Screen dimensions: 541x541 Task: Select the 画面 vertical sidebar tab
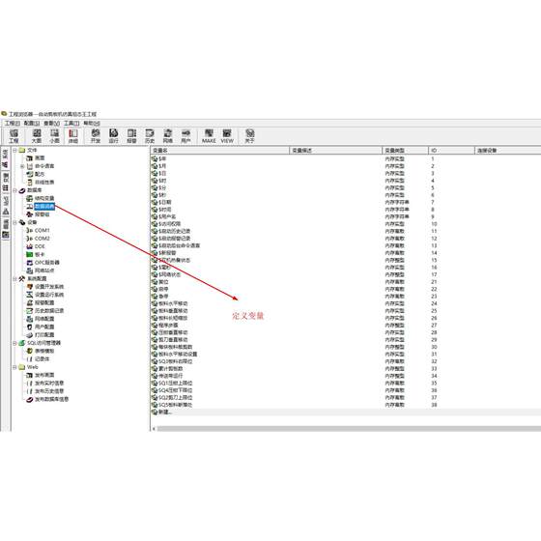click(6, 230)
